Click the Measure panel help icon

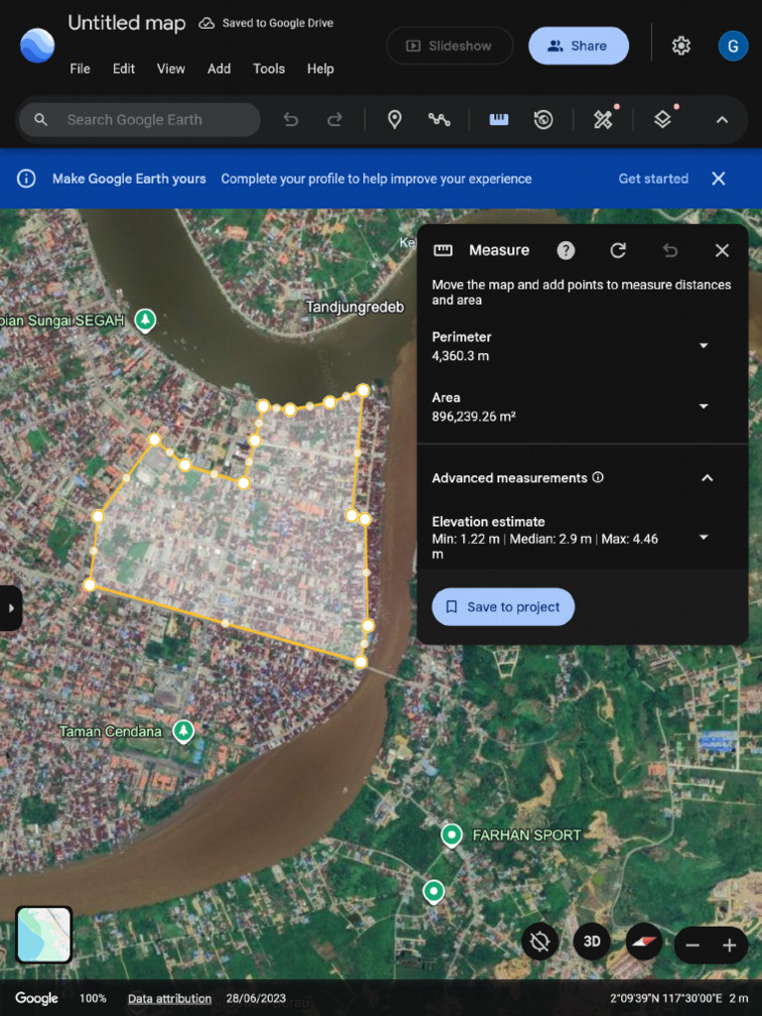(x=566, y=250)
